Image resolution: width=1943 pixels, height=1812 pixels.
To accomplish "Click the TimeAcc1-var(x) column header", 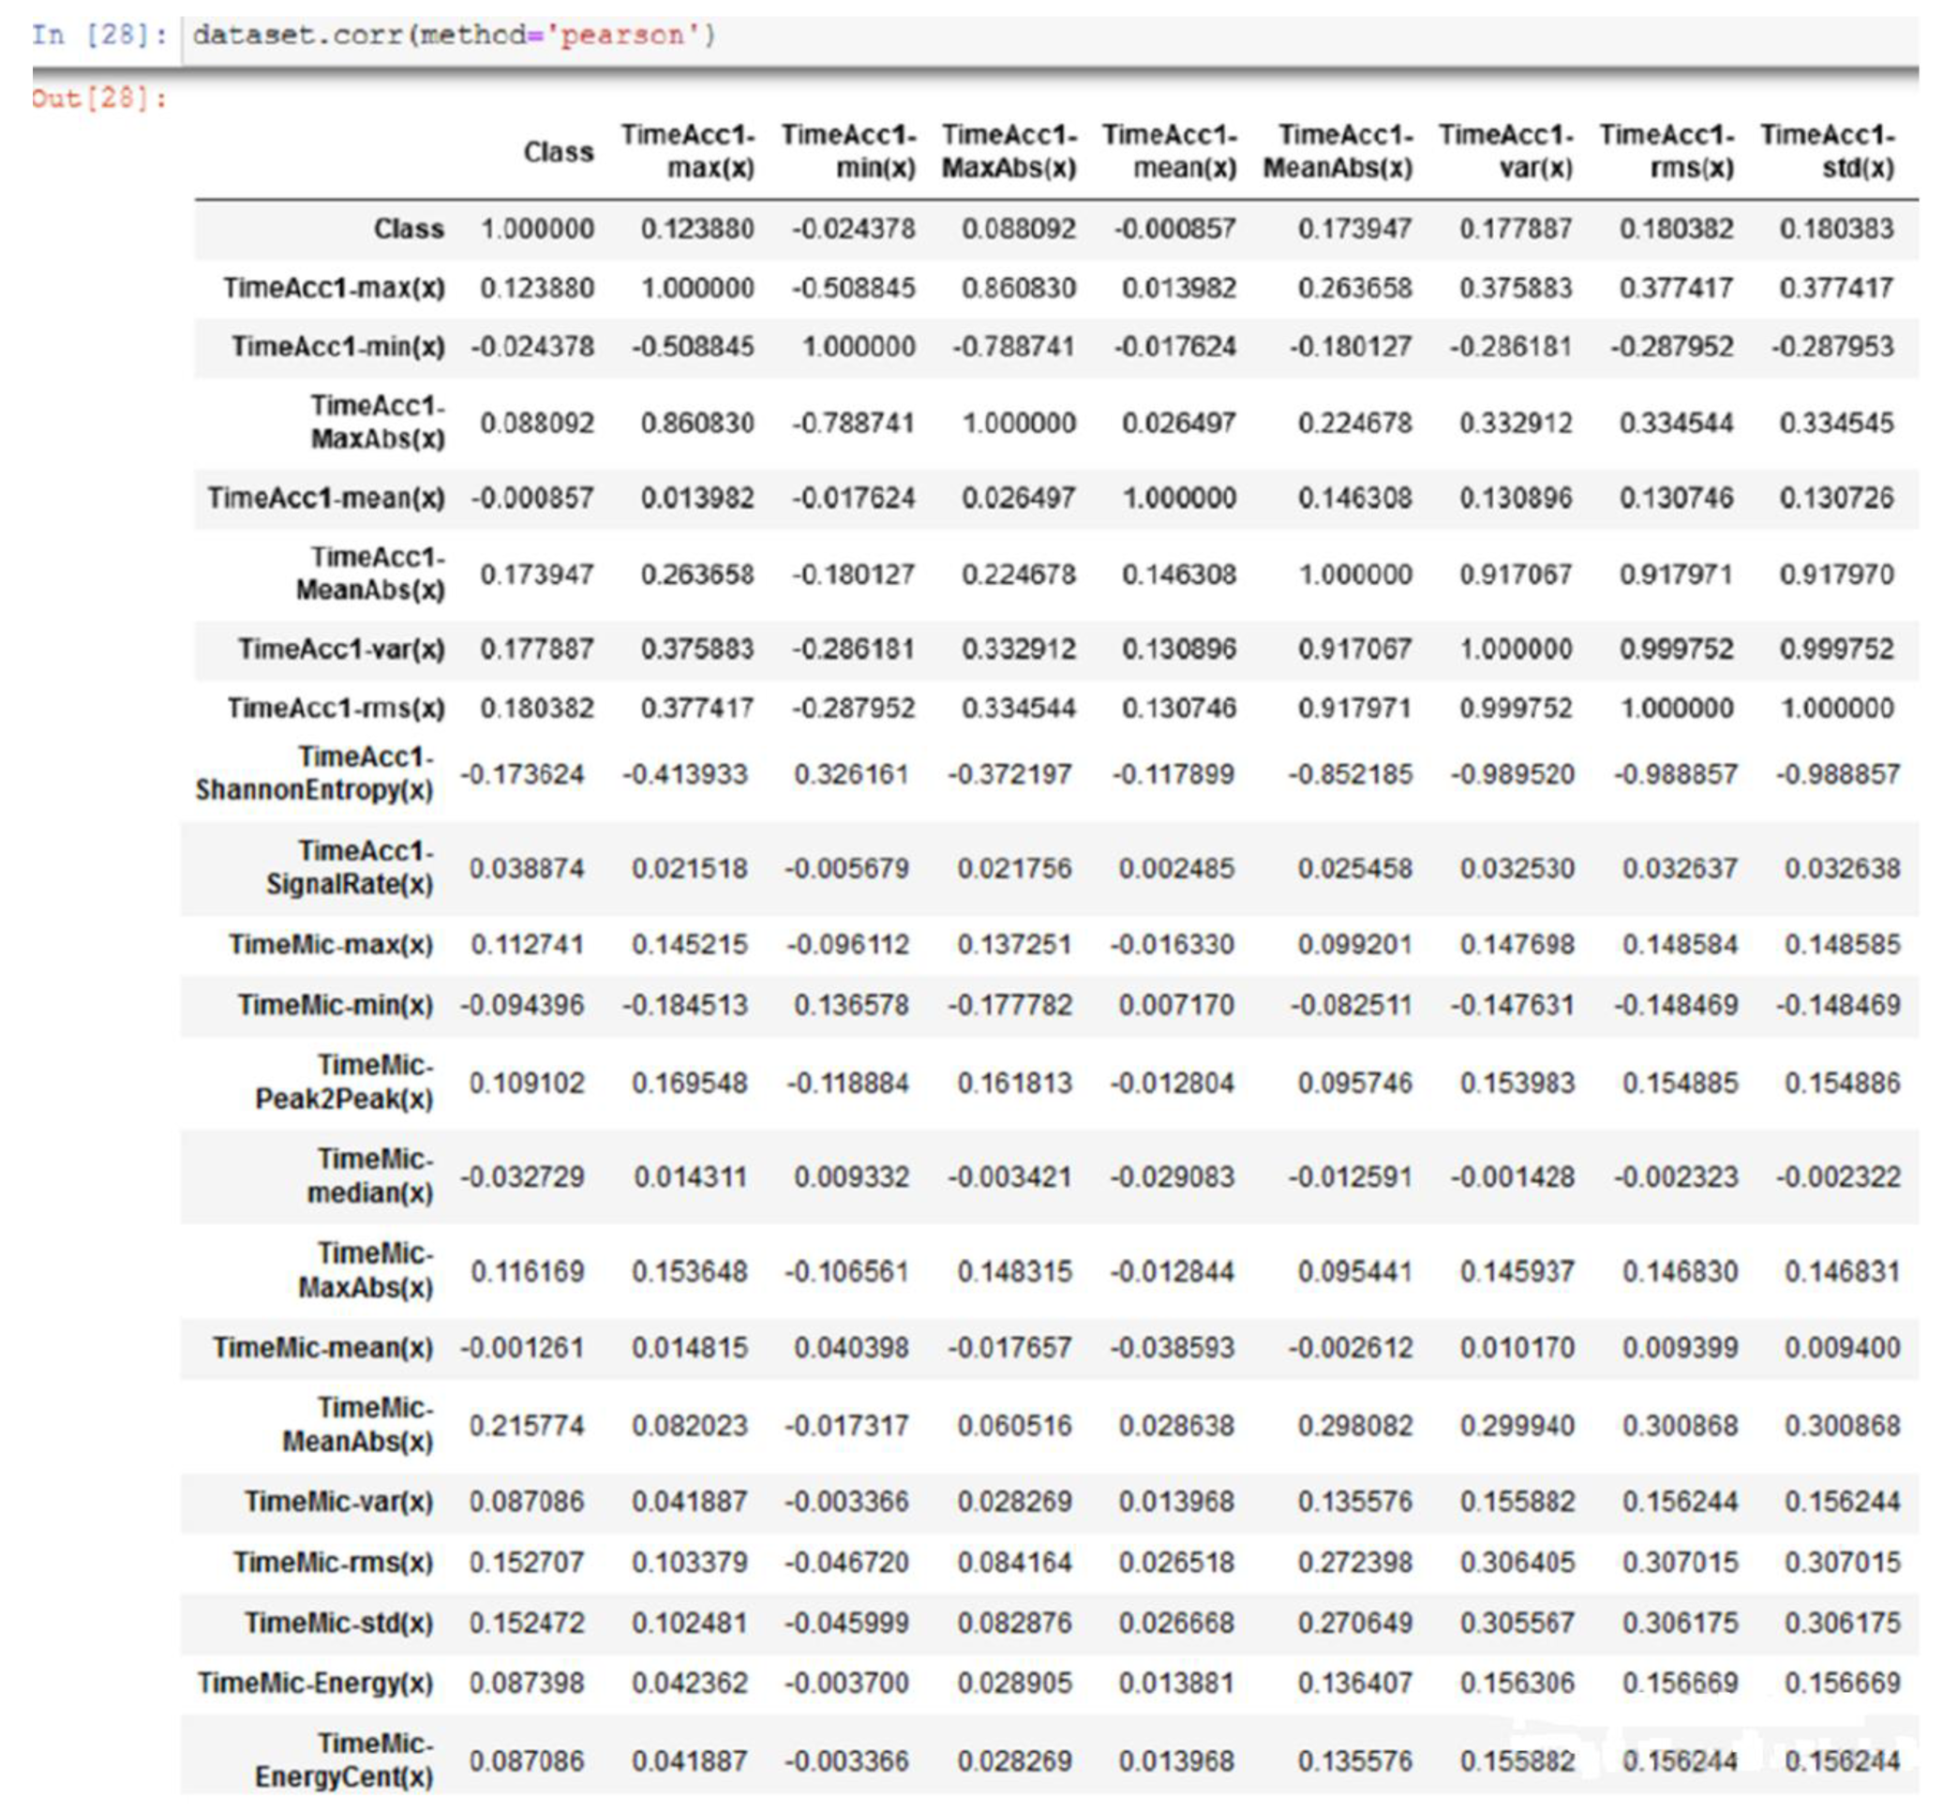I will point(1506,152).
